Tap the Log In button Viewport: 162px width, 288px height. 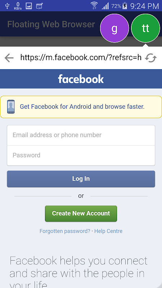(x=81, y=179)
